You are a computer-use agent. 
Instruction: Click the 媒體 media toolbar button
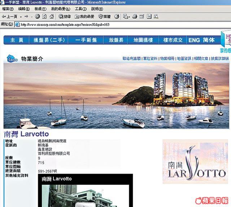point(104,17)
